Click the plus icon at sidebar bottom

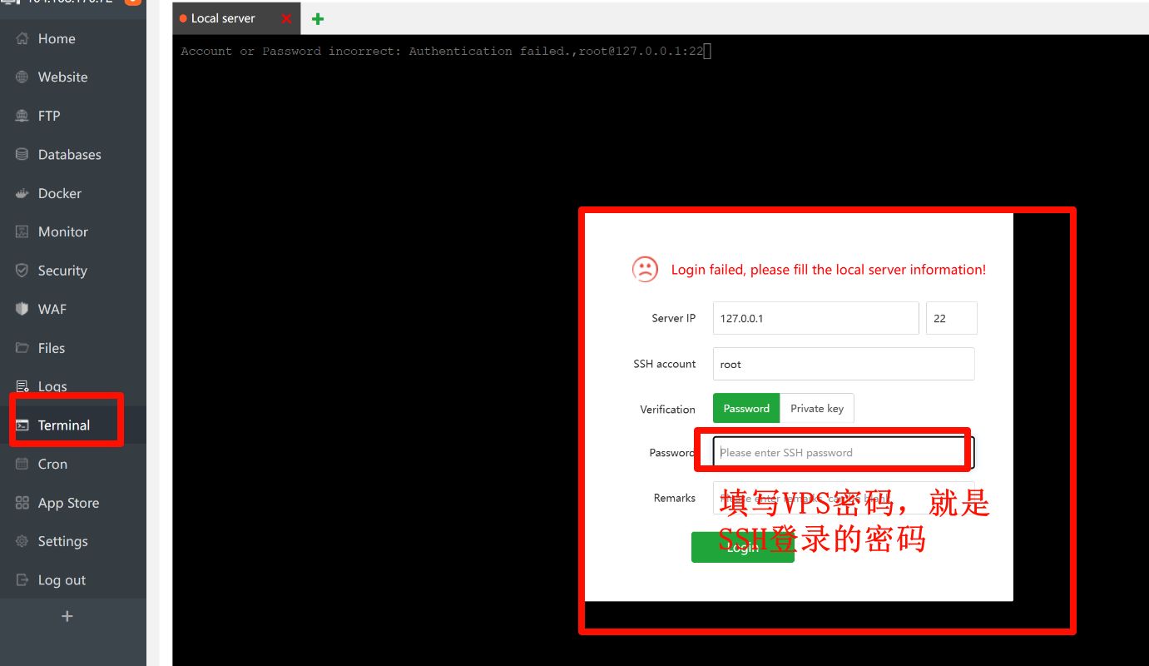[x=67, y=616]
